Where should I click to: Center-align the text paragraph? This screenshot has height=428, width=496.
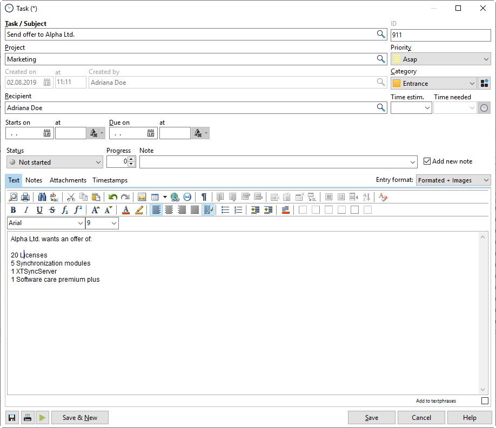169,210
